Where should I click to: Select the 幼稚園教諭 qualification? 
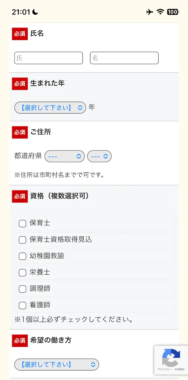(22, 256)
